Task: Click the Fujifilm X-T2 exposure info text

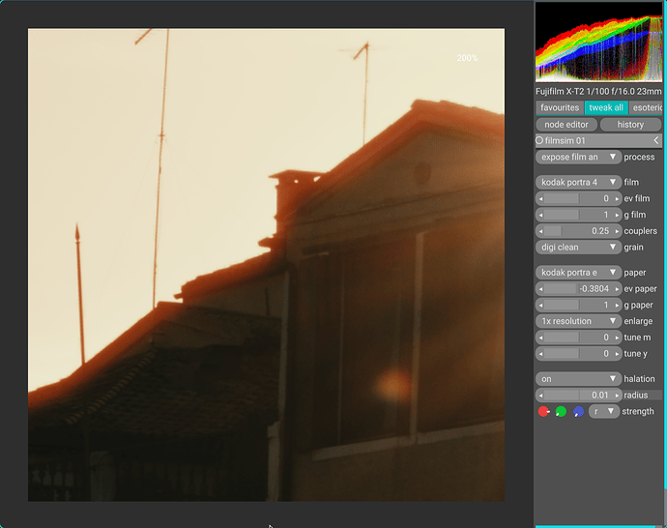Action: pos(598,92)
